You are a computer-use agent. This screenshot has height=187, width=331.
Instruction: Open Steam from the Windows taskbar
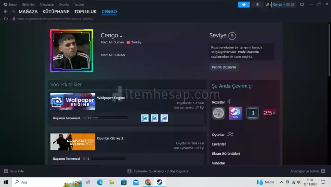pyautogui.click(x=159, y=182)
